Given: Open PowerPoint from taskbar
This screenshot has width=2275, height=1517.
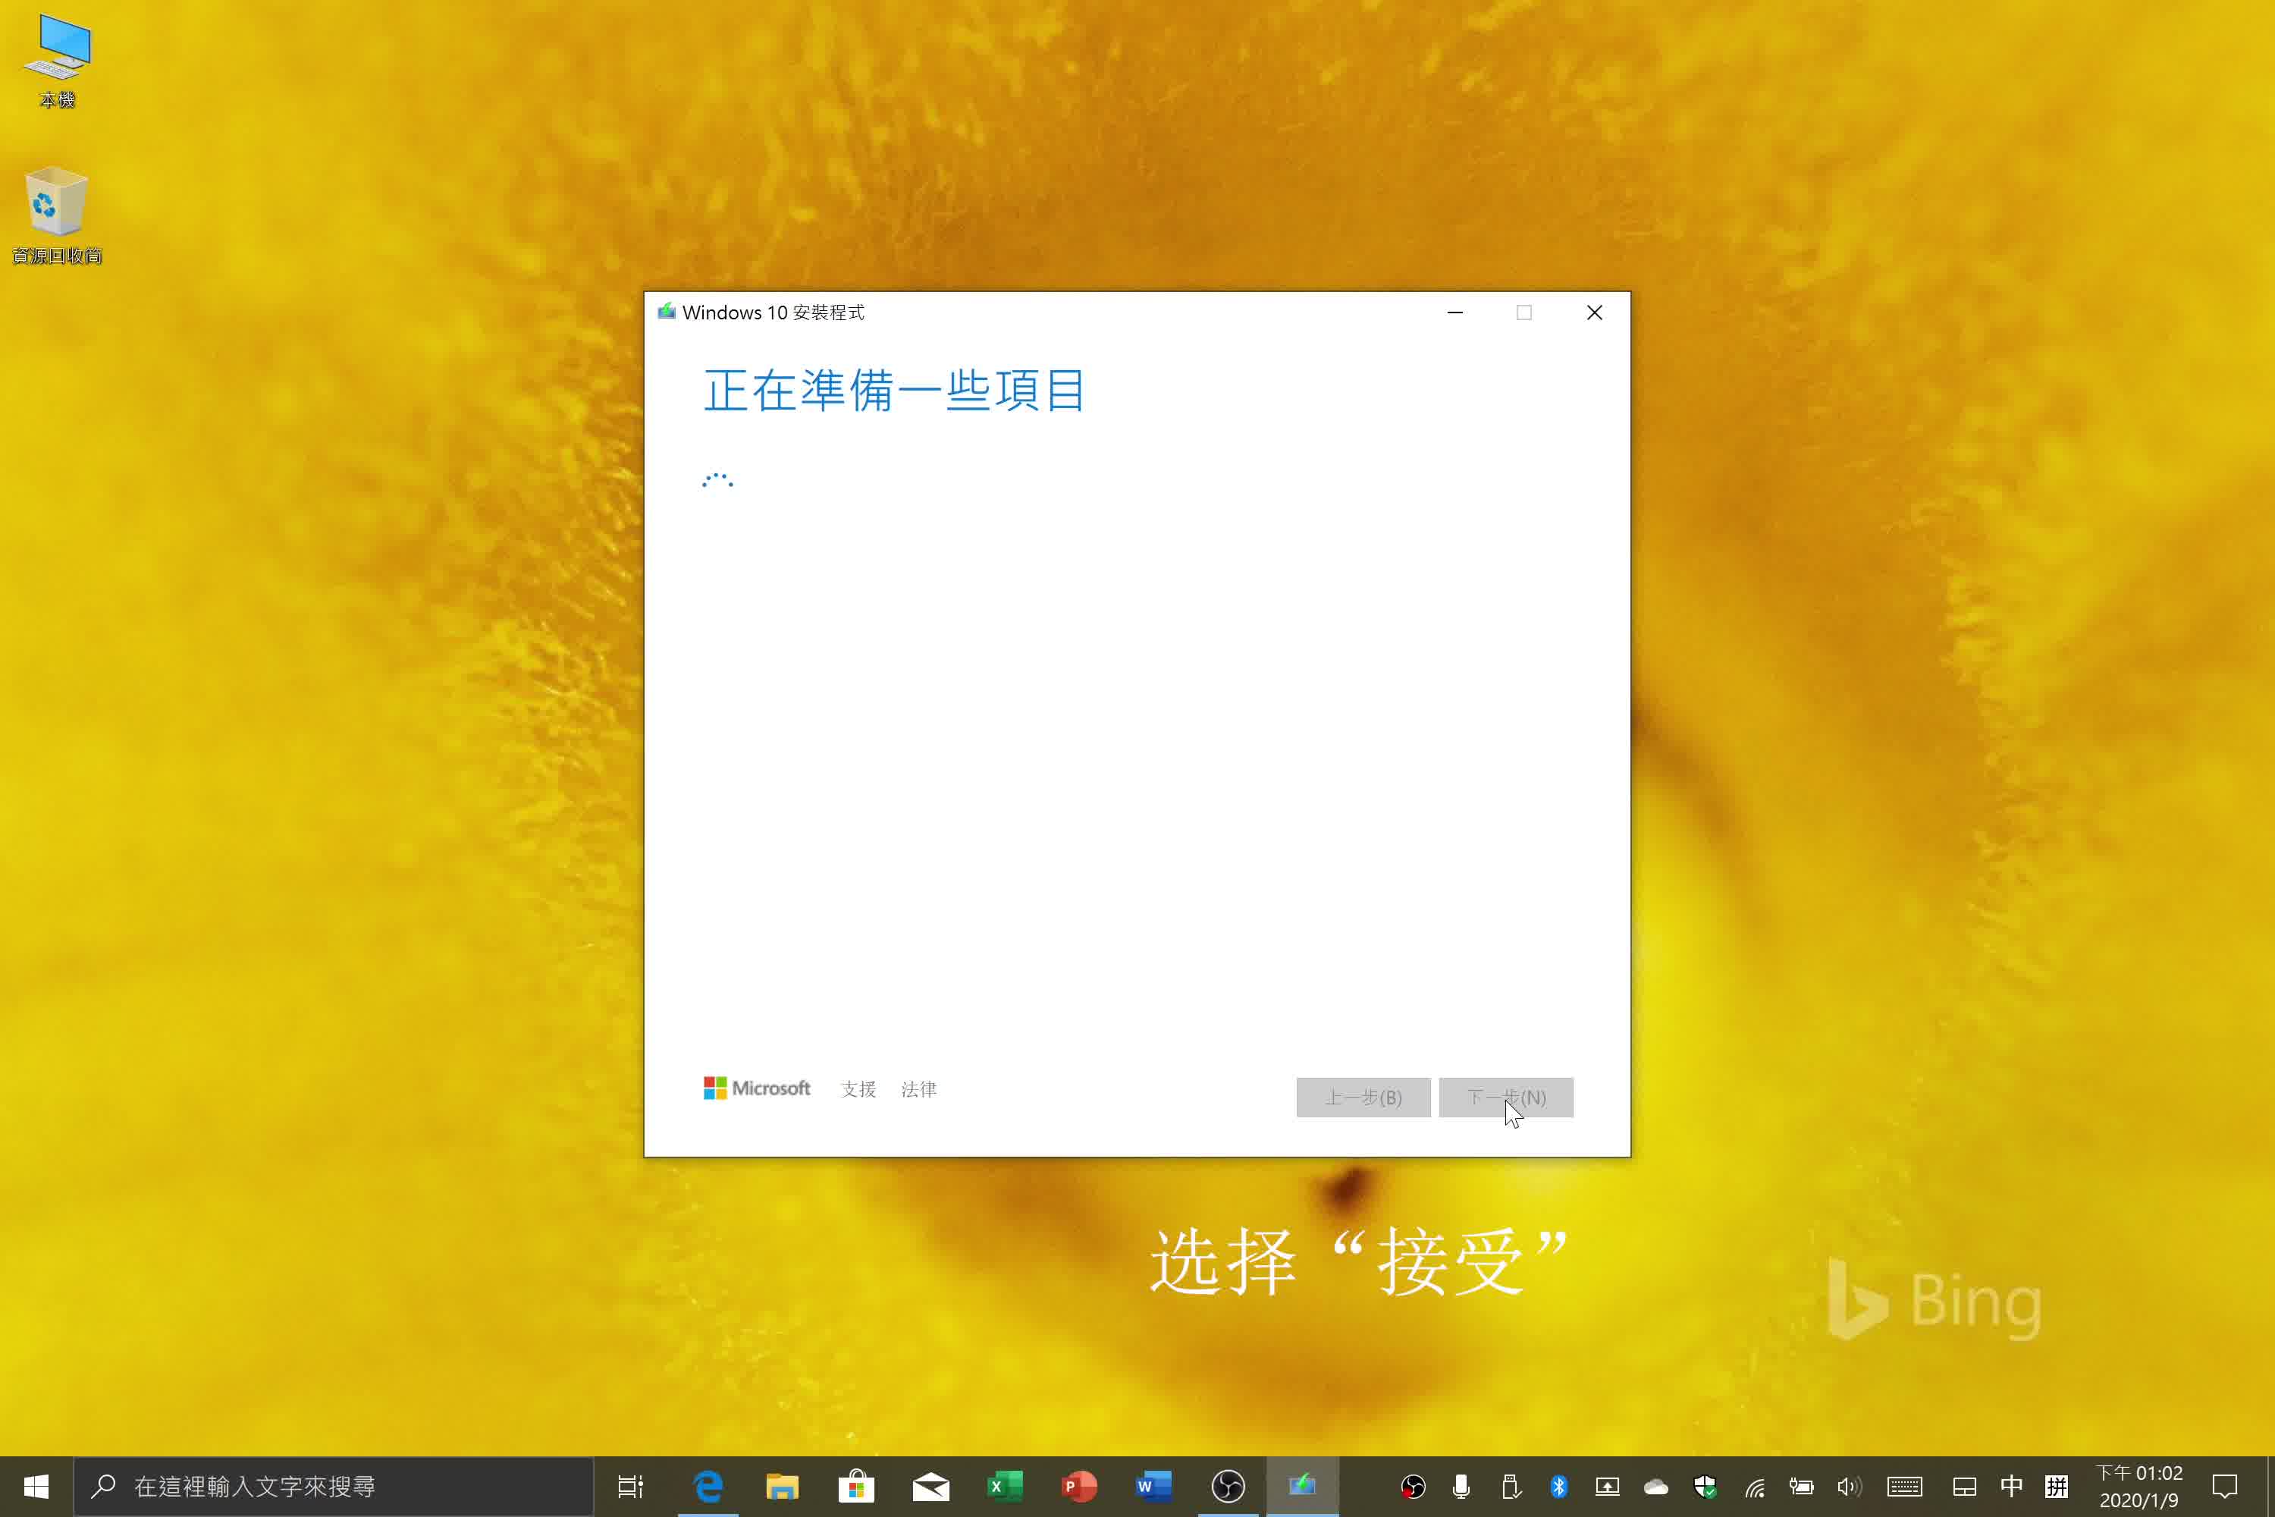Looking at the screenshot, I should coord(1080,1487).
